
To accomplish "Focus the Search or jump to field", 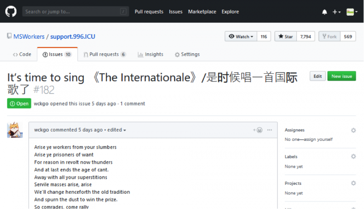I will (75, 12).
